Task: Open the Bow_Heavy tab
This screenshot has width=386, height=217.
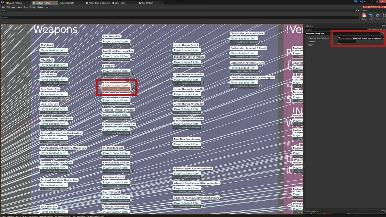Action: (x=120, y=3)
